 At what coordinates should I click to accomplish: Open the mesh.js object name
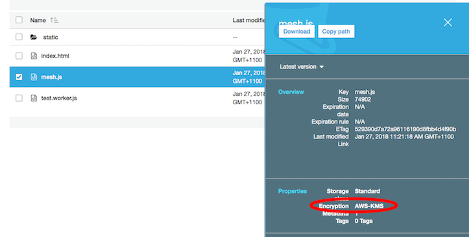point(51,77)
